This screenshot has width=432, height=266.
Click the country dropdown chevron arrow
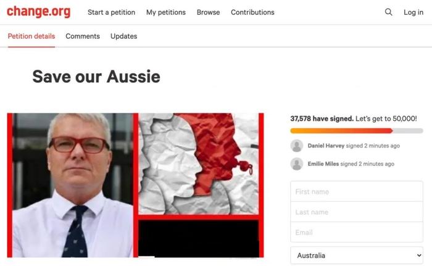pyautogui.click(x=419, y=256)
